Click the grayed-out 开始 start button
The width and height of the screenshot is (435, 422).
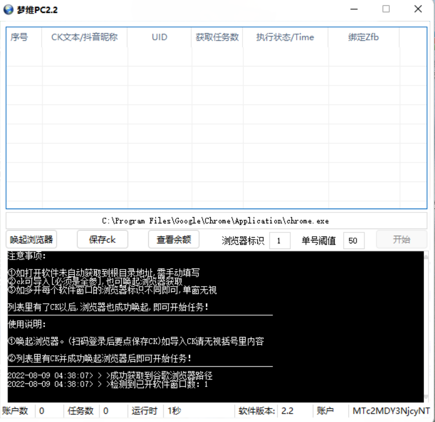[x=401, y=240]
